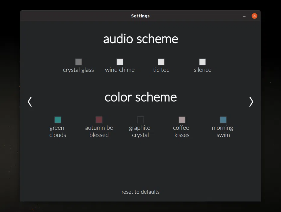This screenshot has height=212, width=281.
Task: Select the crystal glass audio scheme swatch
Action: coord(79,62)
